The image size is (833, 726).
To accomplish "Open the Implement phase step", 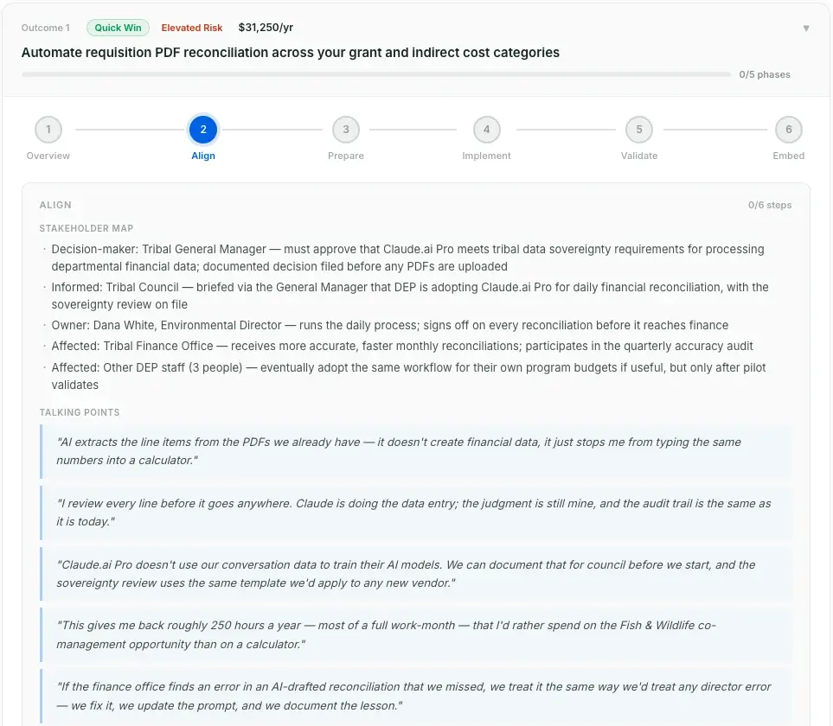I will (x=486, y=129).
